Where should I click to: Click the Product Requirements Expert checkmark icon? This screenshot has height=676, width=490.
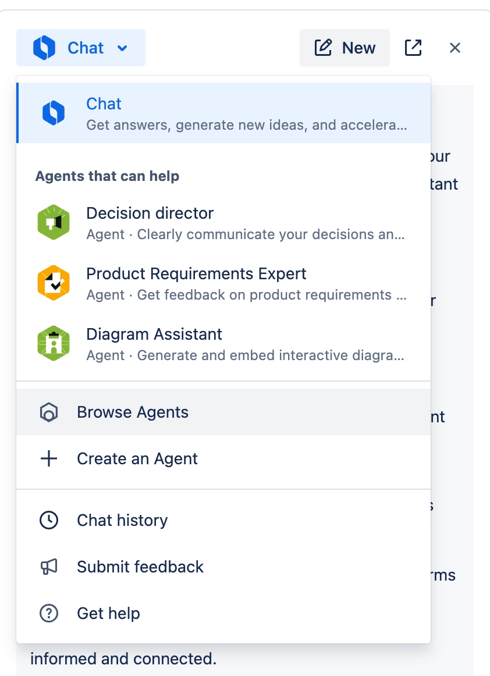[x=54, y=283]
